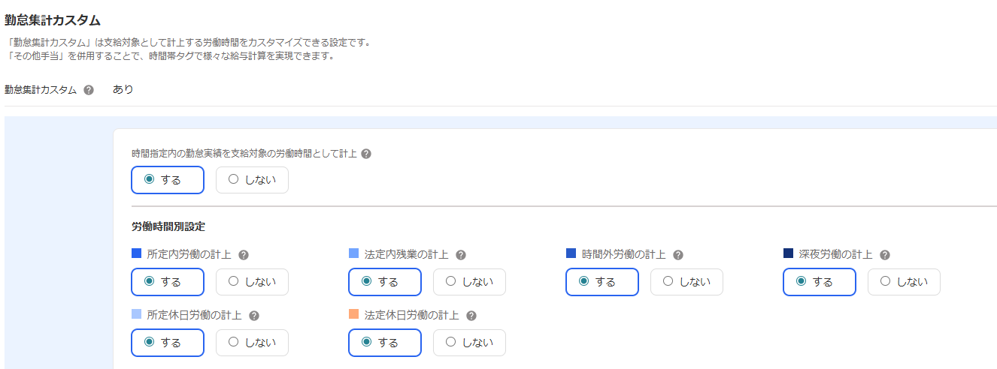Show help for 時間外労働の計上
This screenshot has width=997, height=369.
(678, 255)
